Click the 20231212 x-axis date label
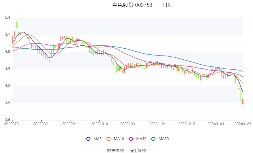 tap(187, 124)
